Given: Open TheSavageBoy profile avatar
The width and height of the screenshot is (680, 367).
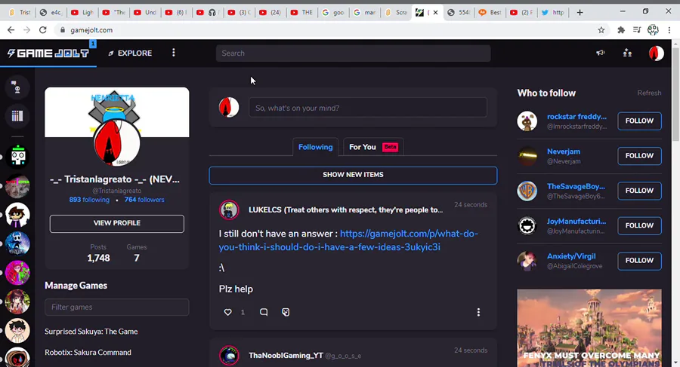Looking at the screenshot, I should tap(527, 191).
